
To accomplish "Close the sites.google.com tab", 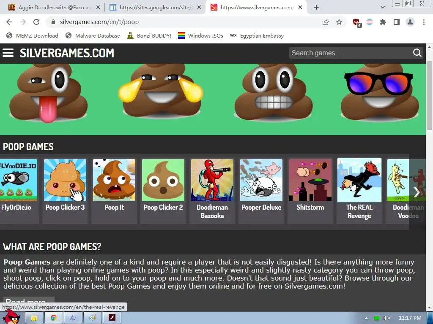I will tap(199, 8).
